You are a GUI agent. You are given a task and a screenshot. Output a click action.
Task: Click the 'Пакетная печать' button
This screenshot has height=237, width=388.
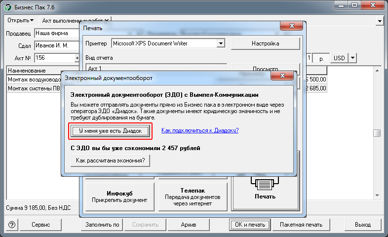coord(301,225)
